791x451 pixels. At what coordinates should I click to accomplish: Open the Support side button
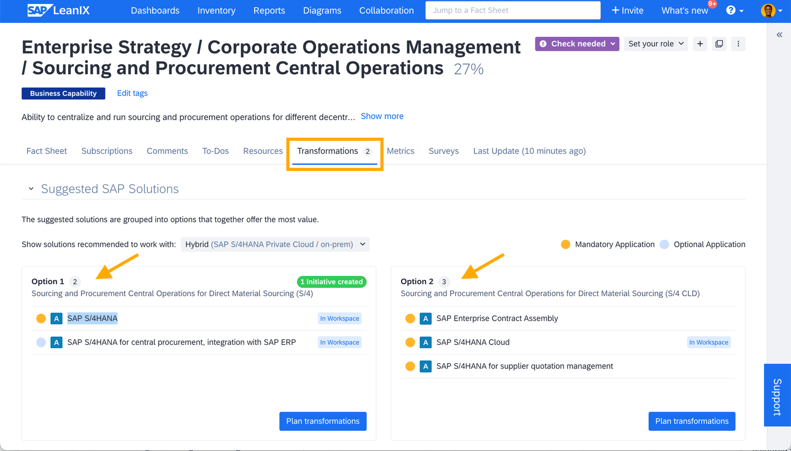pyautogui.click(x=777, y=395)
